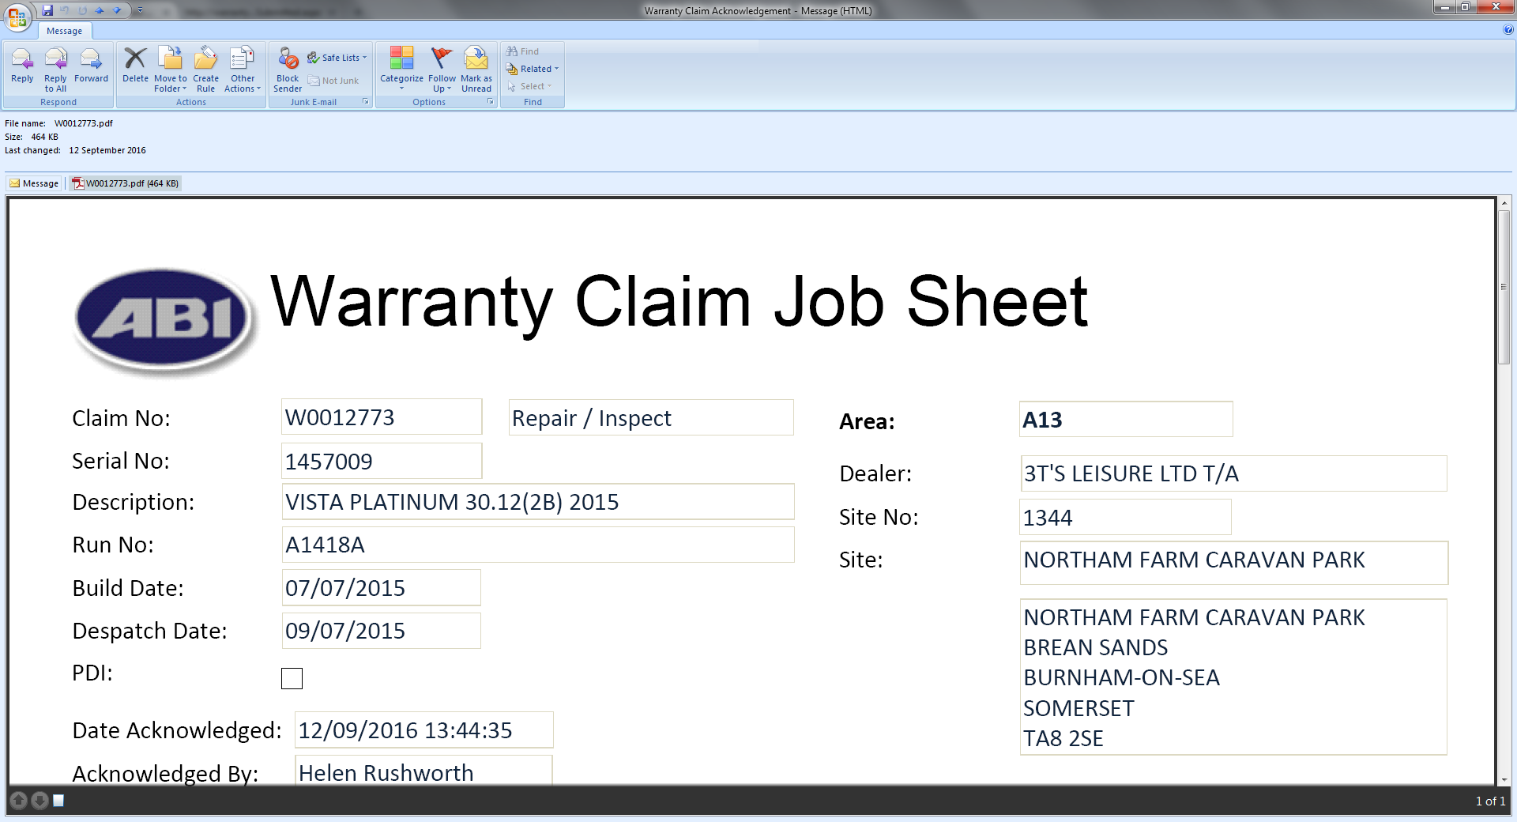
Task: Click the Find button in ribbon
Action: [523, 51]
